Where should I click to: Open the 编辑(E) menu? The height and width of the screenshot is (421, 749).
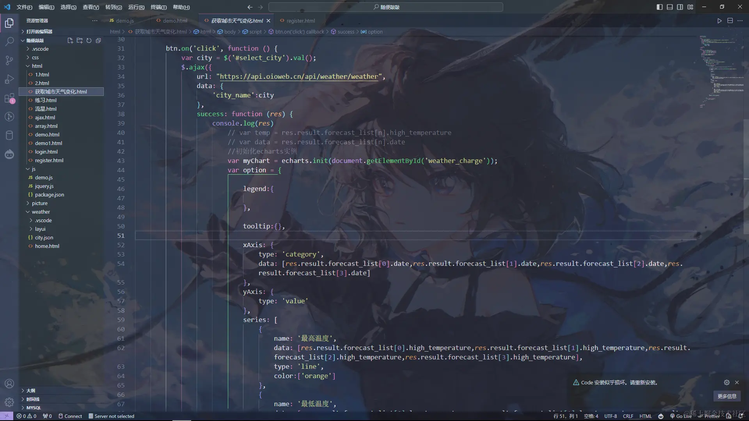(x=46, y=7)
